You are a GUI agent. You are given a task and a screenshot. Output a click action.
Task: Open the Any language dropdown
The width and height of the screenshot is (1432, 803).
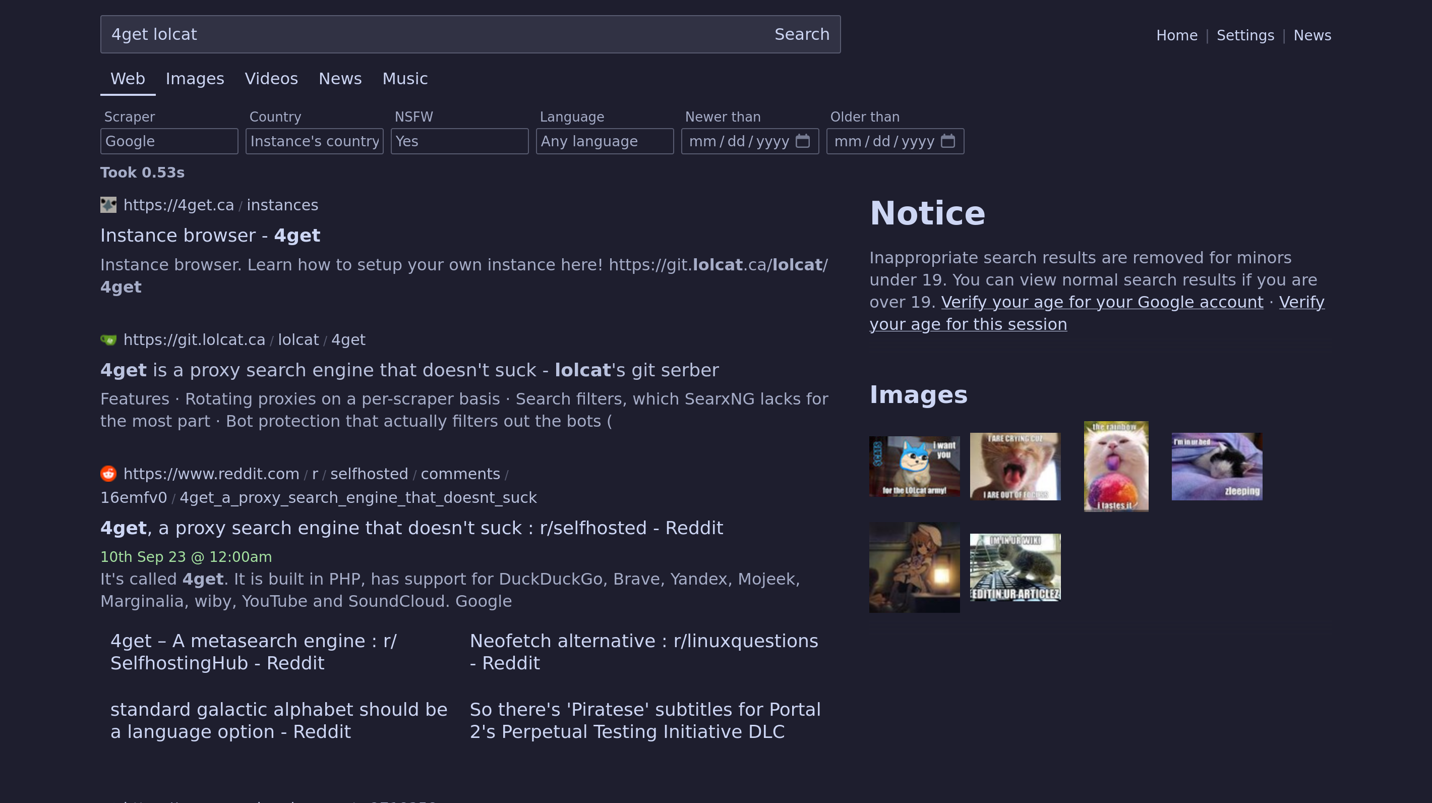[604, 141]
